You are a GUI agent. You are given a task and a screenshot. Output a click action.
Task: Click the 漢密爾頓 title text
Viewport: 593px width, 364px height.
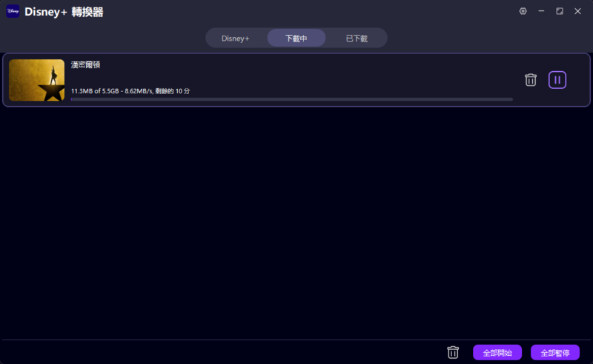pyautogui.click(x=85, y=65)
